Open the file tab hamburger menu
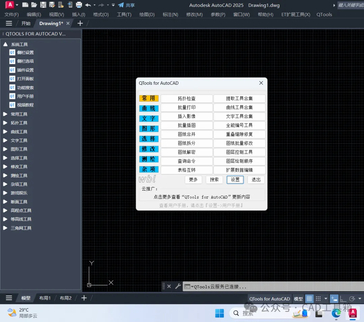 tap(9, 23)
